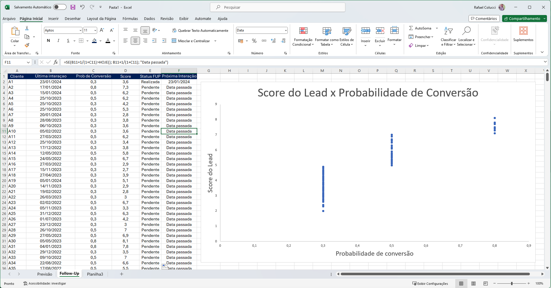
Task: Toggle bold N formatting button
Action: (x=48, y=41)
